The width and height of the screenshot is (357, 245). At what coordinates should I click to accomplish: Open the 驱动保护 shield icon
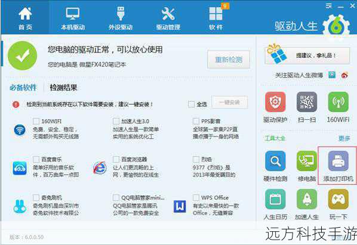pos(275,101)
